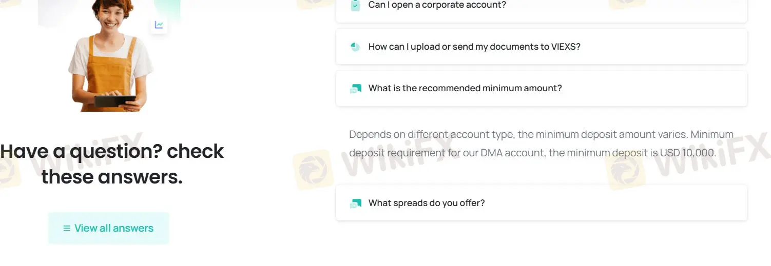The width and height of the screenshot is (771, 266).
Task: Expand "What spreads do you offer?" question
Action: click(x=427, y=203)
